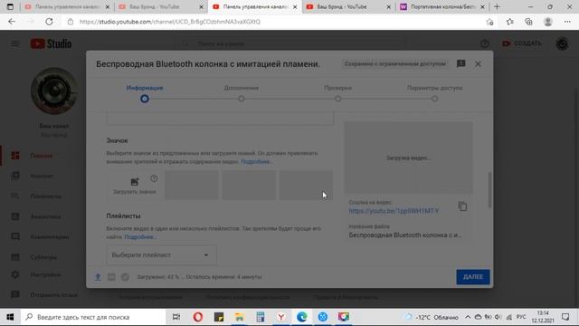Screen dimensions: 579x326
Task: Focus the Studio channel search field
Action: (x=290, y=43)
